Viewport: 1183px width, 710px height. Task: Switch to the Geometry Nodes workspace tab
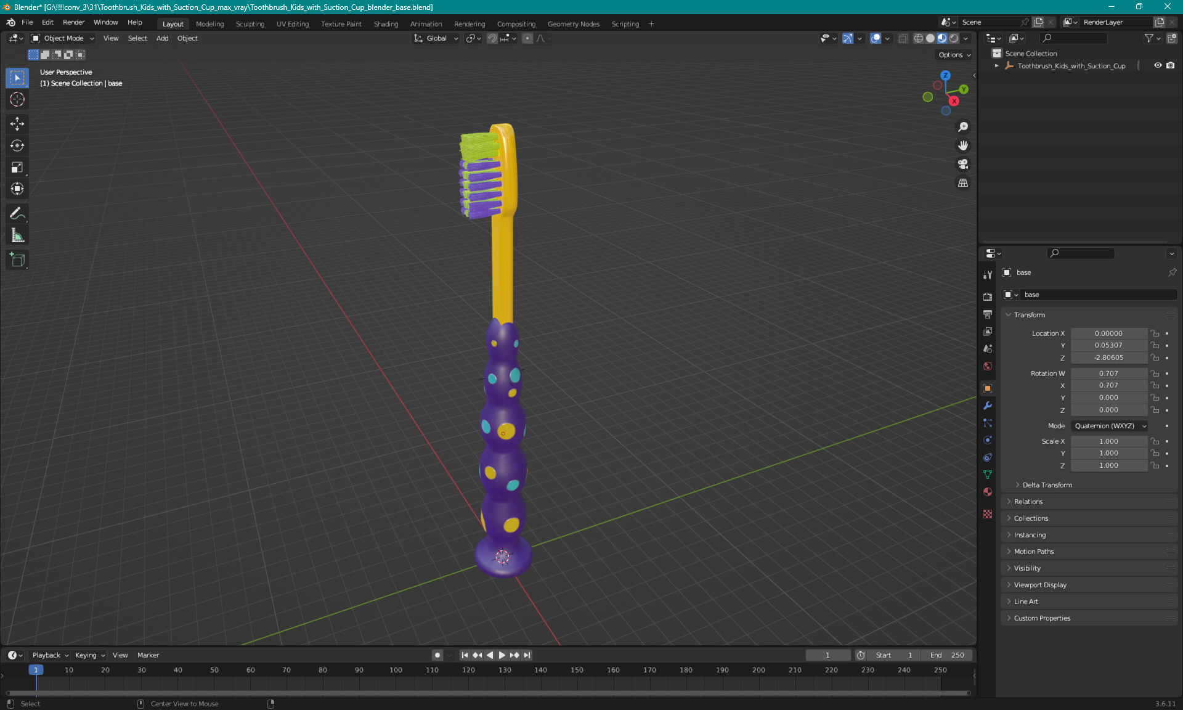pyautogui.click(x=573, y=24)
